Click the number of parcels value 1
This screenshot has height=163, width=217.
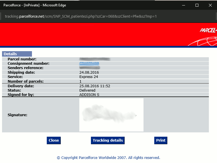[x=80, y=81]
